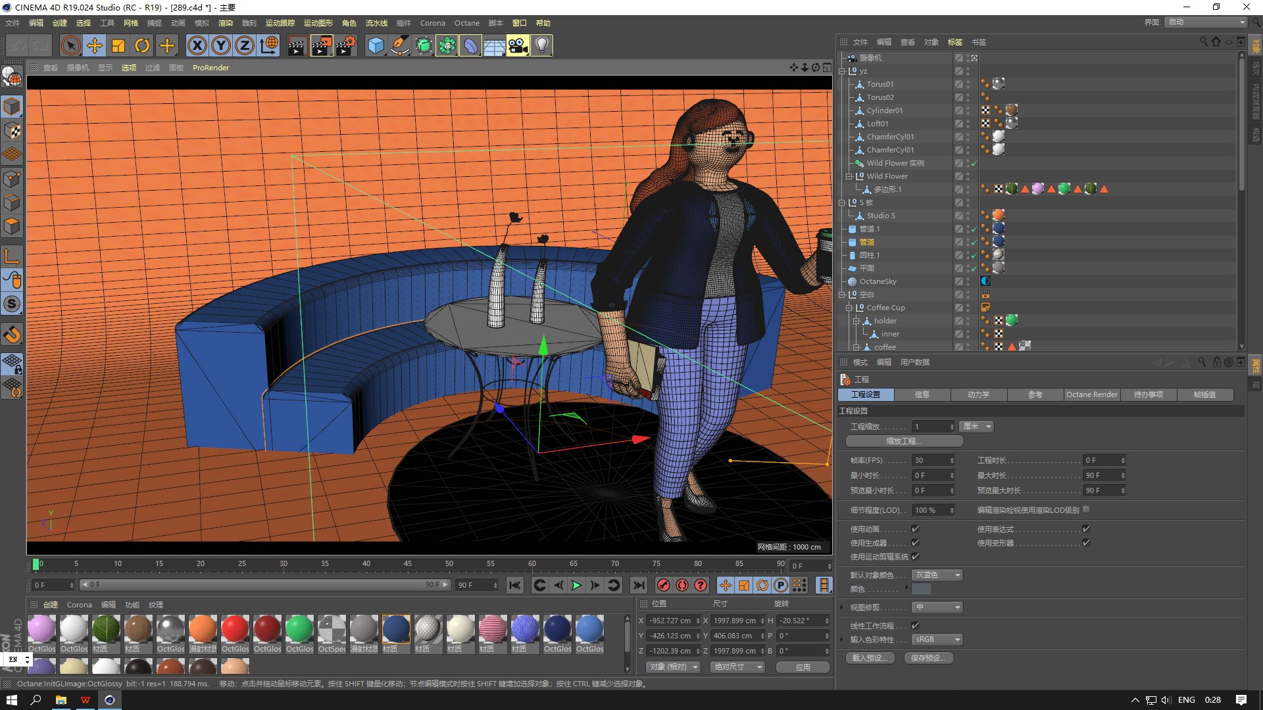
Task: Select the Move tool in top toolbar
Action: click(95, 45)
